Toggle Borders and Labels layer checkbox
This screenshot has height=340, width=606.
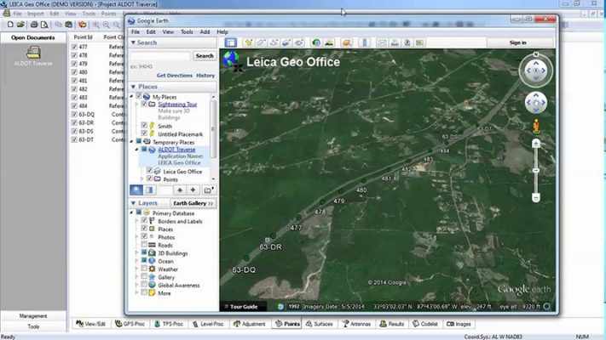144,221
